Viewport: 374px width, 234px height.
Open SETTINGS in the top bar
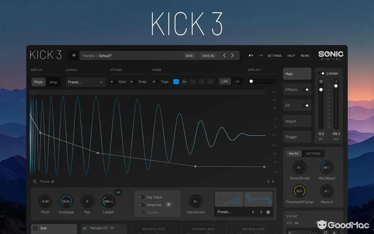click(x=275, y=56)
